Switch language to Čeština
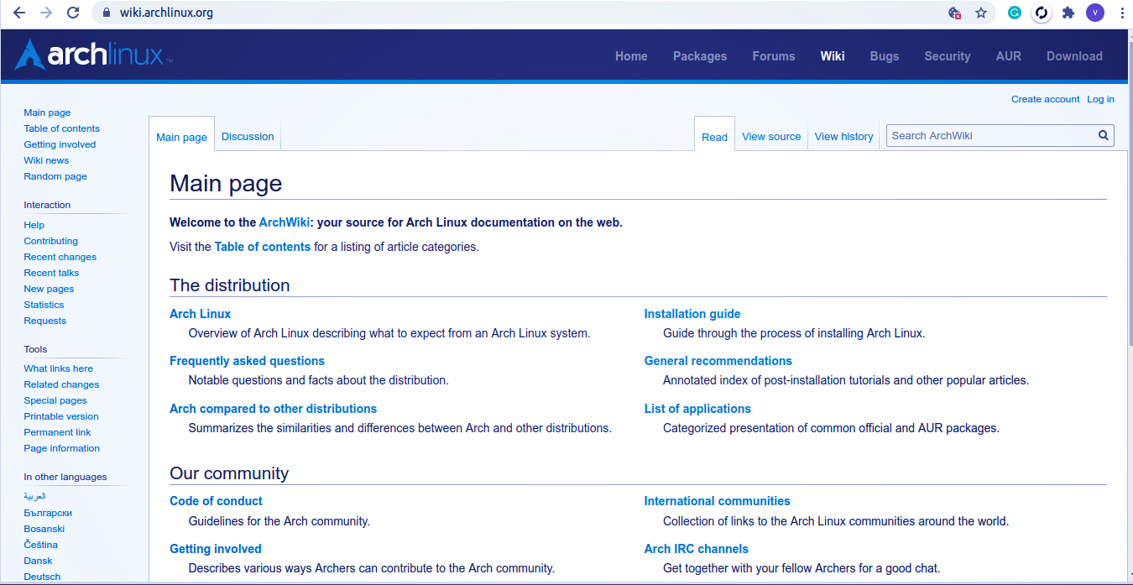The image size is (1133, 585). [x=40, y=545]
